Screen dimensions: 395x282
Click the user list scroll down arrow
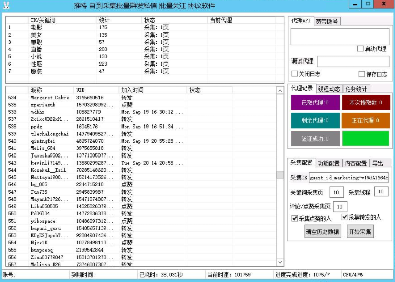280,262
